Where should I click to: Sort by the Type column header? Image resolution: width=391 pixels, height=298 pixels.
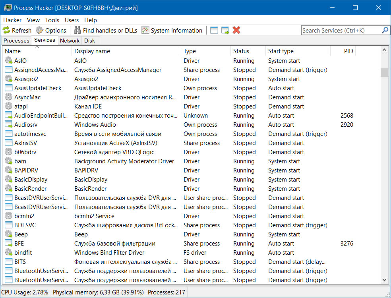pyautogui.click(x=206, y=51)
